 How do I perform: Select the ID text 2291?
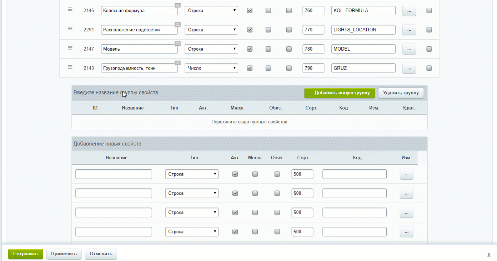tap(89, 30)
